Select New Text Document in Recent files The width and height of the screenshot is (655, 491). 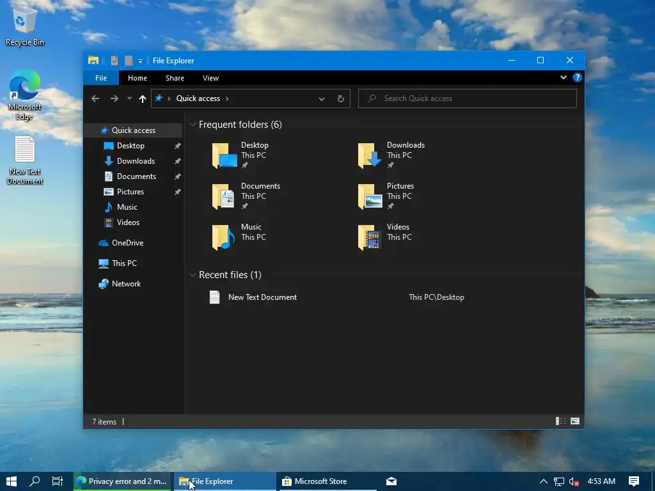[x=262, y=297]
